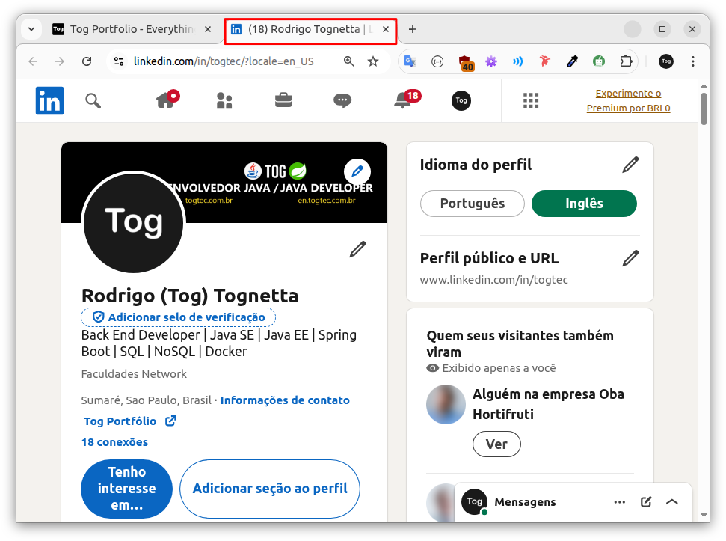Viewport: 726px width, 541px height.
Task: View site information icon in address bar
Action: click(x=119, y=61)
